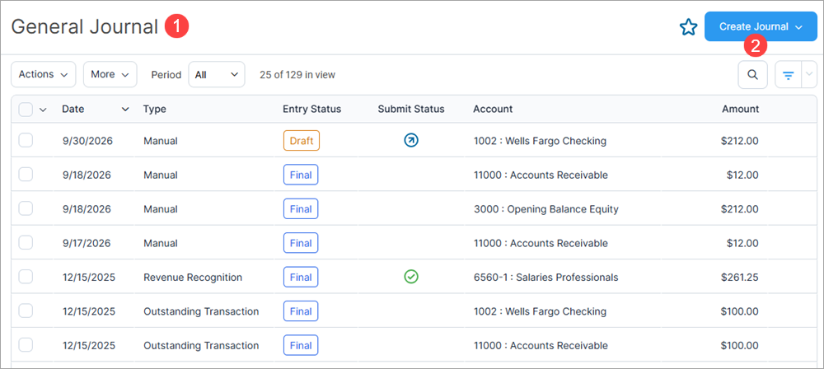Click the Manual type in 9/30/2026 row
Image resolution: width=824 pixels, height=369 pixels.
pos(161,141)
